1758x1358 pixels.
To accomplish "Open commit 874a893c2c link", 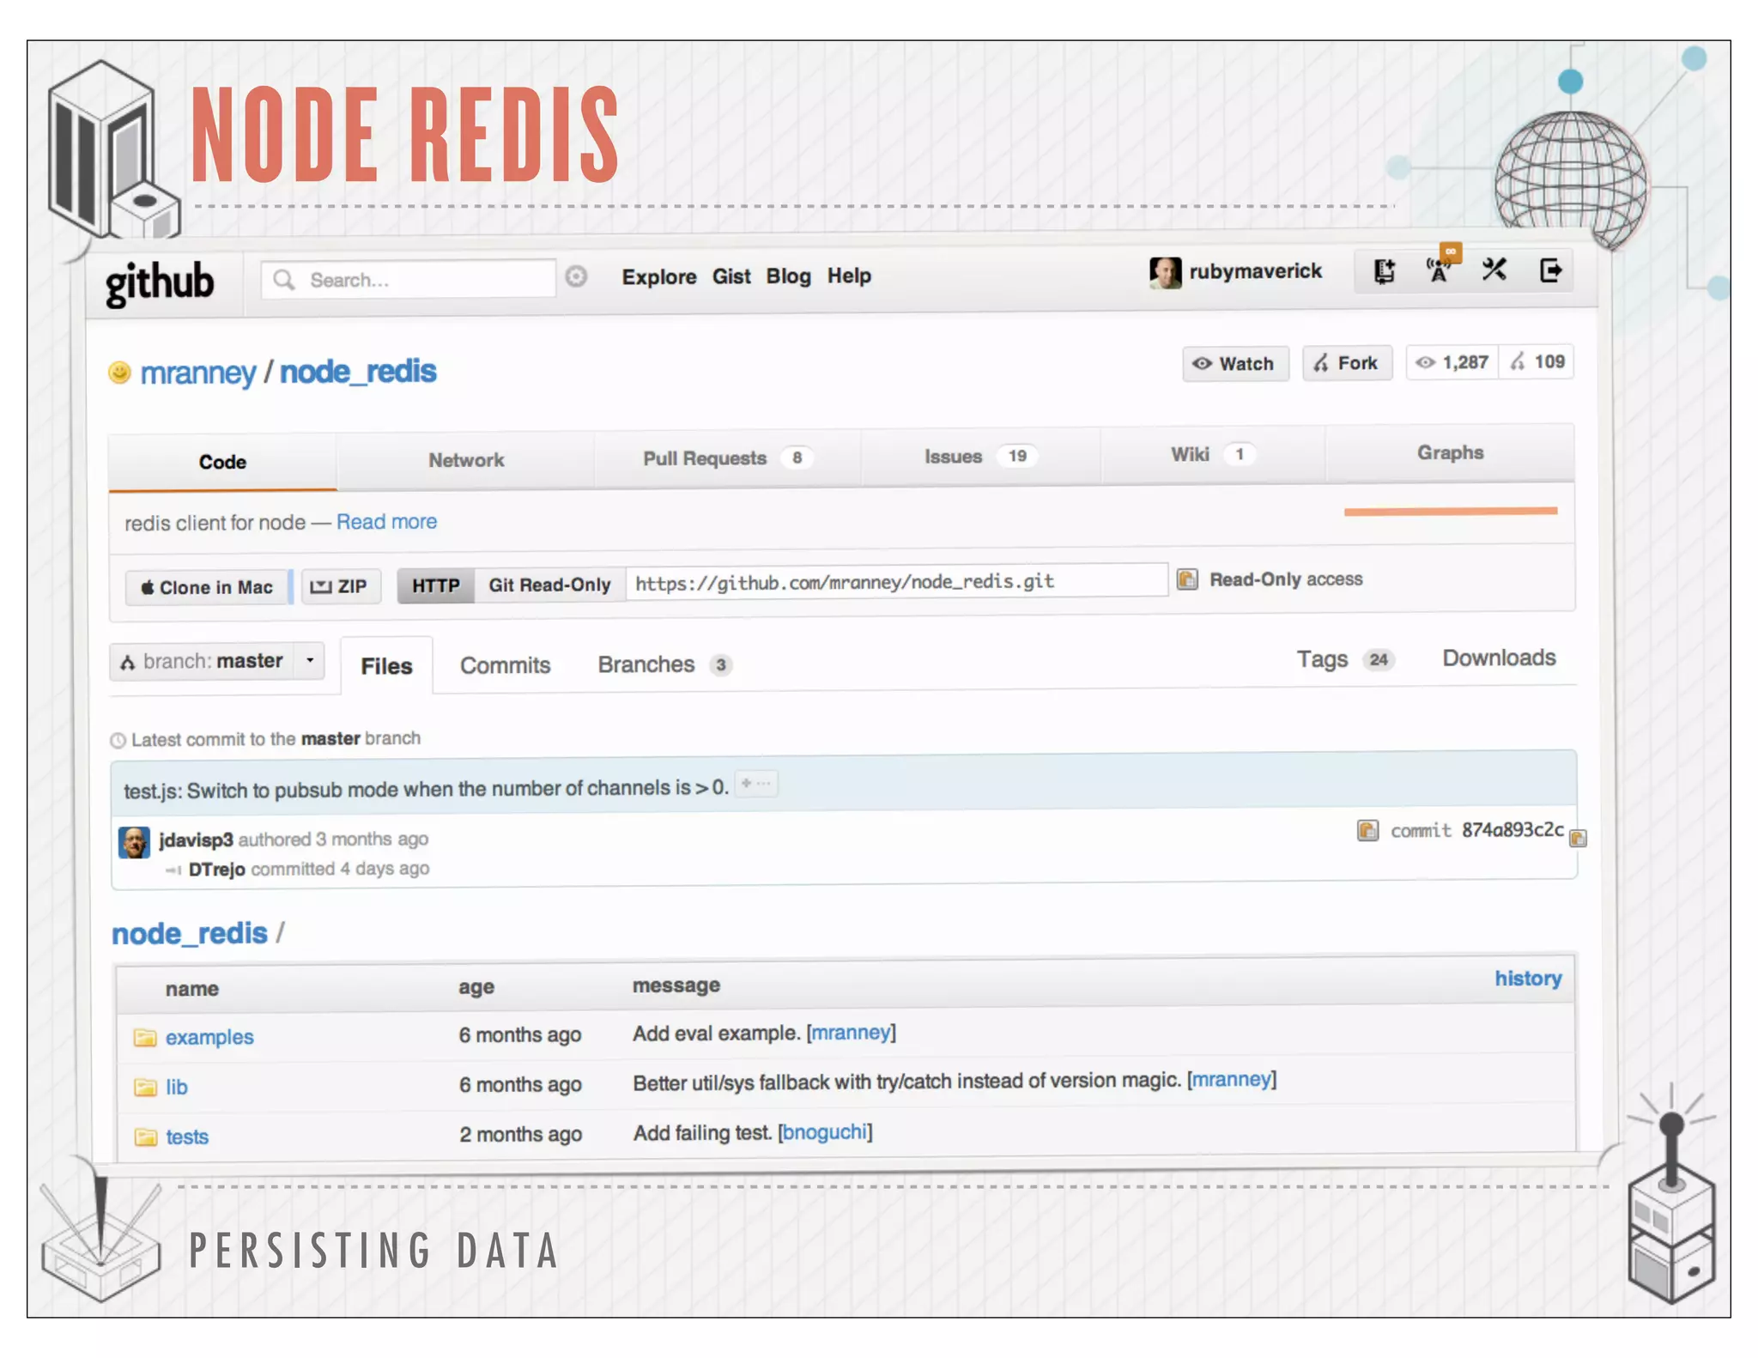I will click(x=1512, y=830).
